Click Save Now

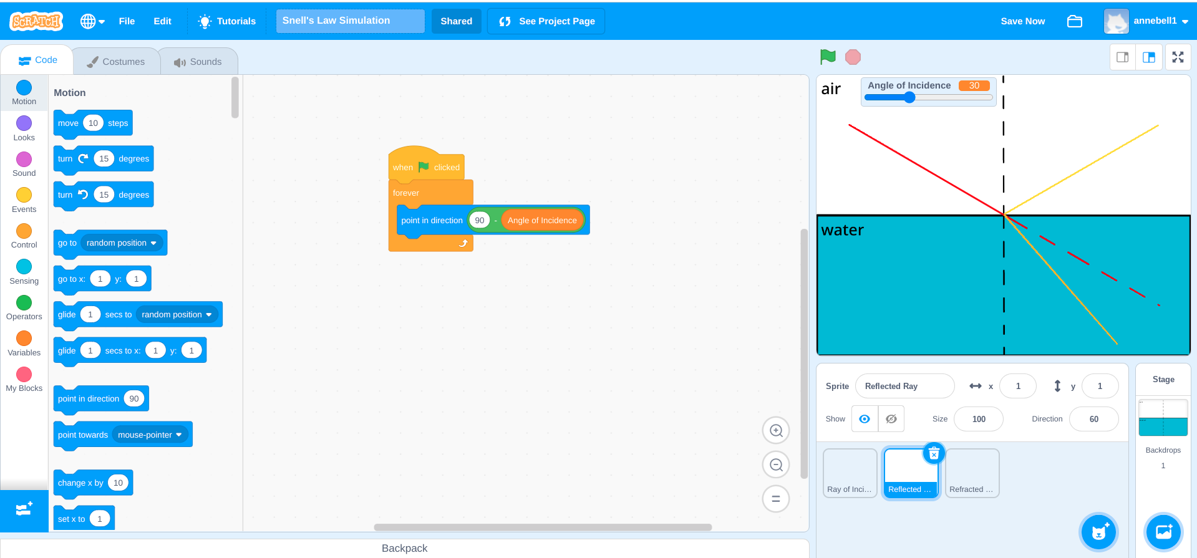[x=1022, y=21]
